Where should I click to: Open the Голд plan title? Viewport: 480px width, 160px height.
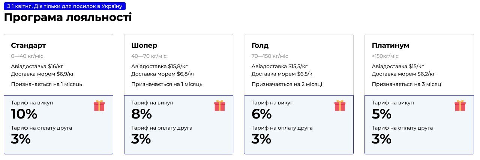tap(260, 46)
